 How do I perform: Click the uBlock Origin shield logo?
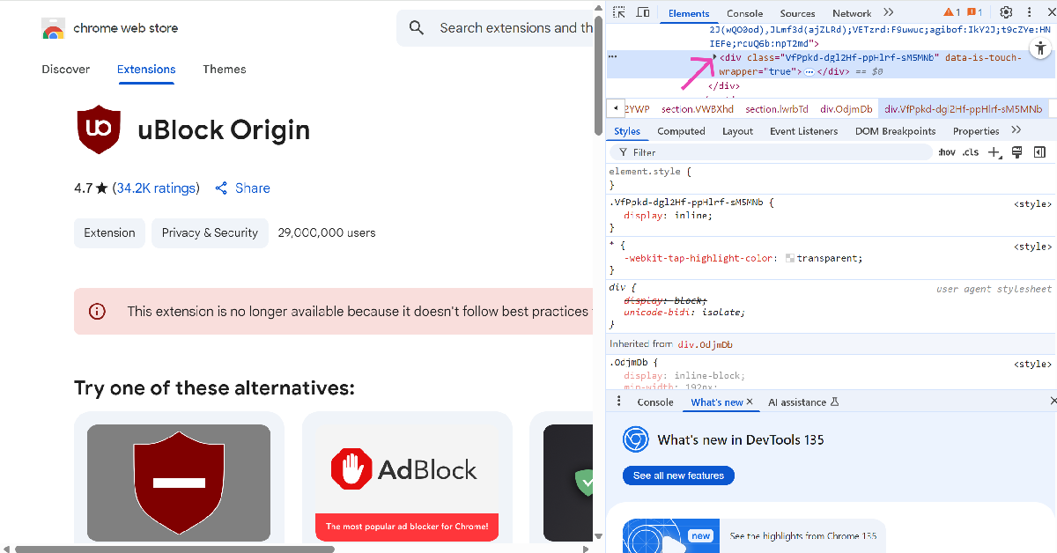click(x=99, y=129)
